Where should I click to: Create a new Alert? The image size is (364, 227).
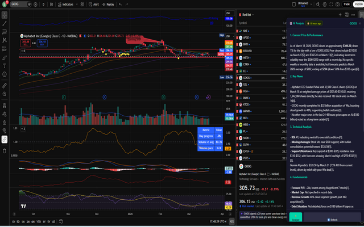94,5
